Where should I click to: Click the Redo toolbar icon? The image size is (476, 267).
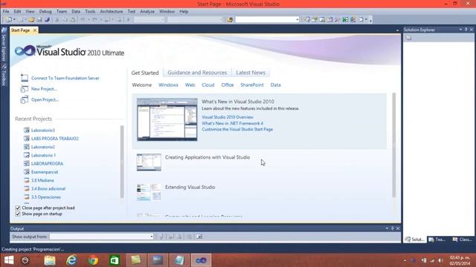pos(94,20)
